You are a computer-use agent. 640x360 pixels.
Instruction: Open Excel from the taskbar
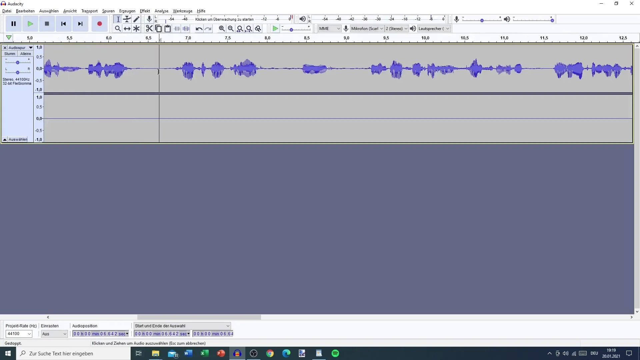click(x=205, y=353)
